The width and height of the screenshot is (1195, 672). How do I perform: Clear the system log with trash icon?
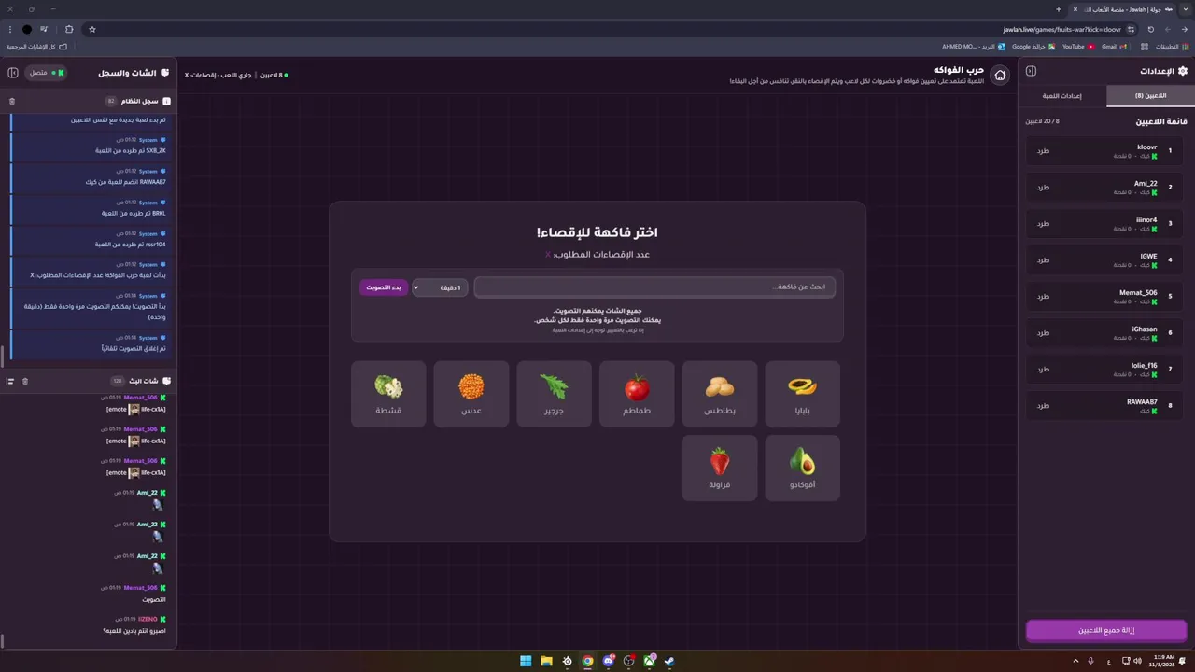(x=12, y=101)
